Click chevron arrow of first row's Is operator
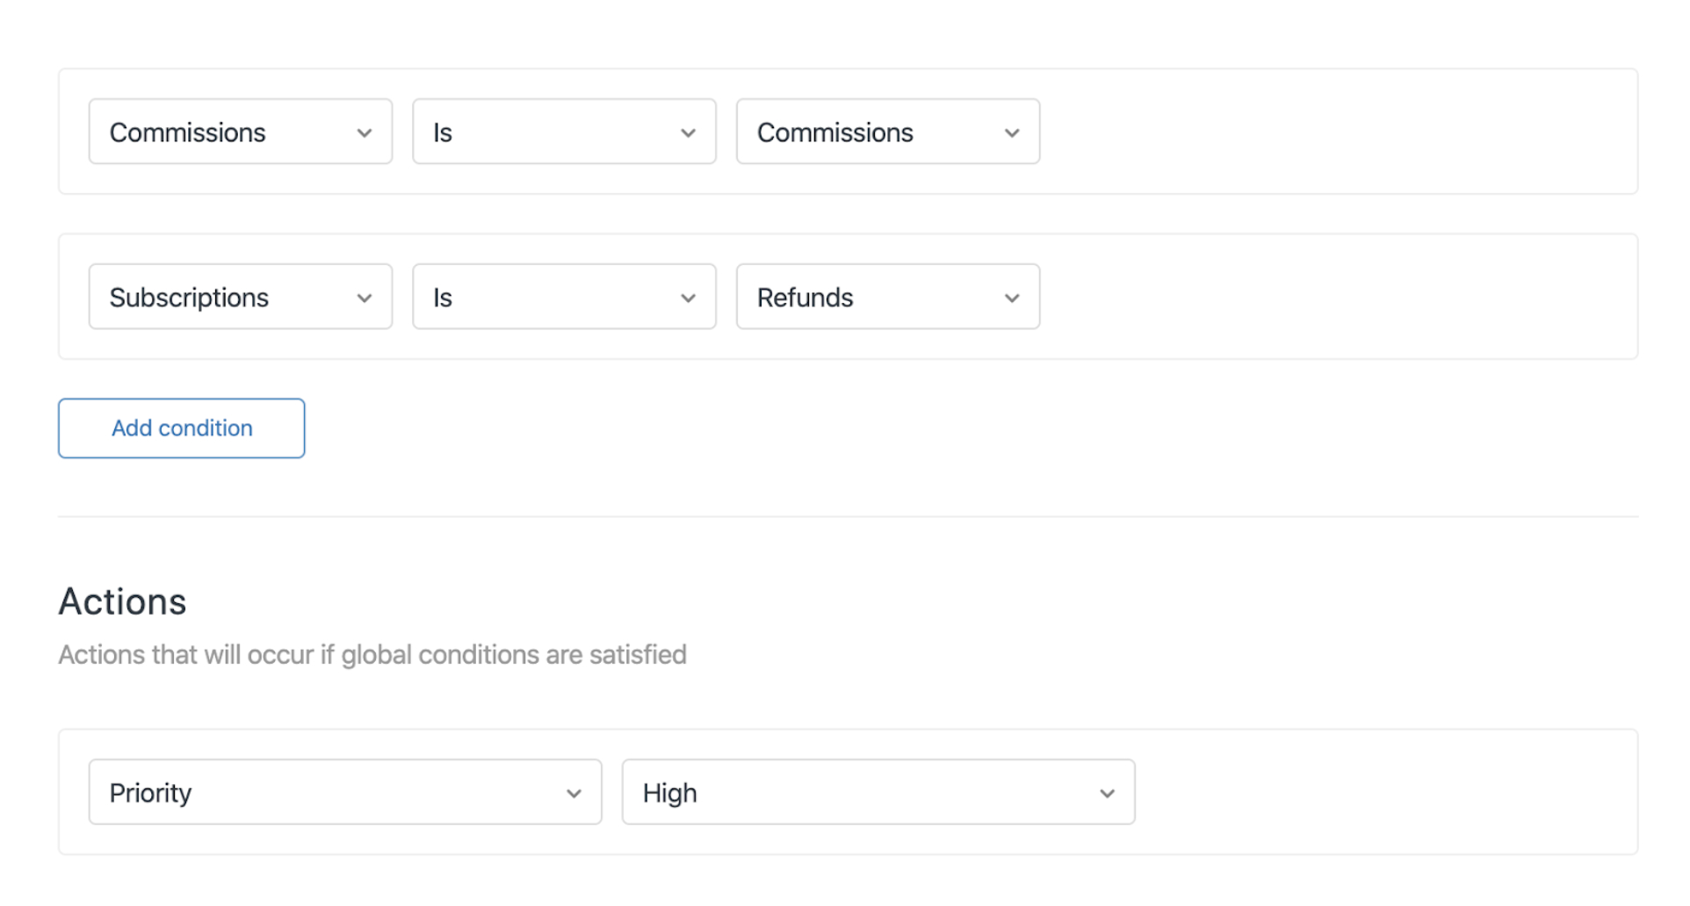 point(688,133)
